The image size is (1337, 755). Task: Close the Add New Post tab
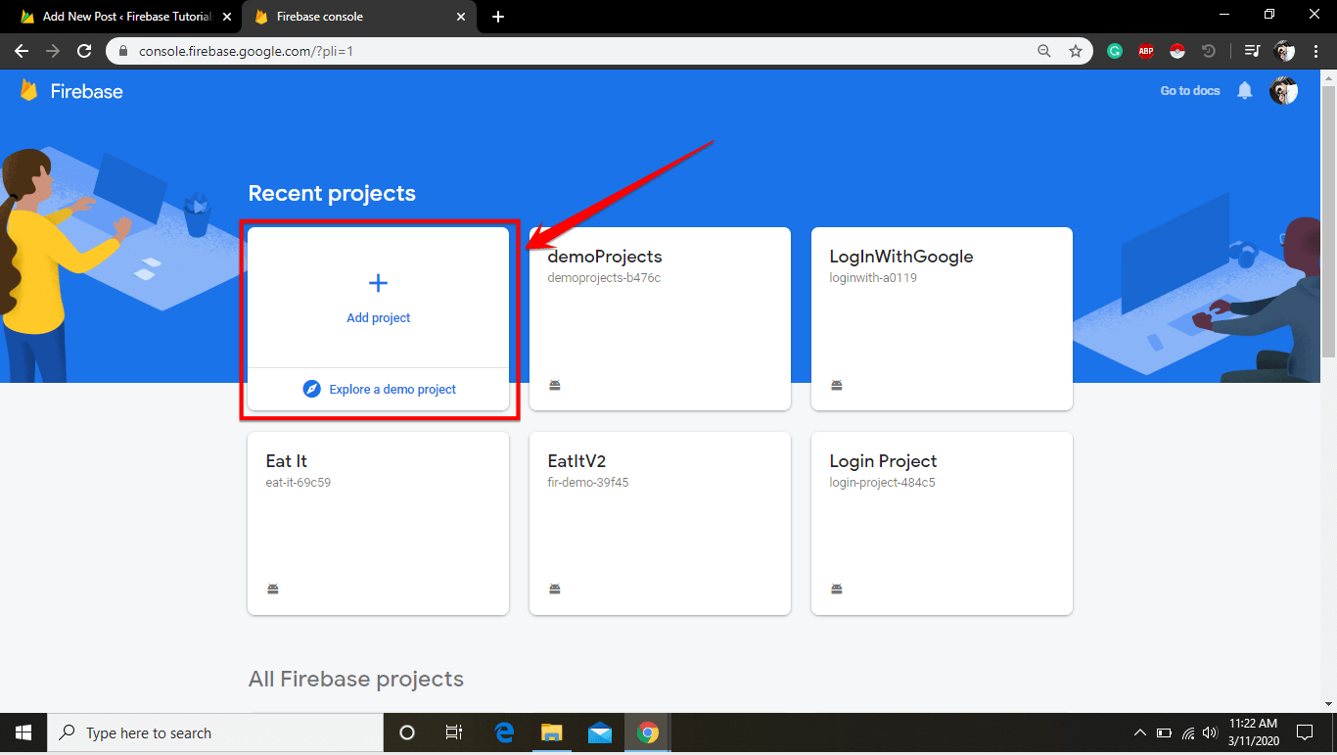click(x=228, y=17)
